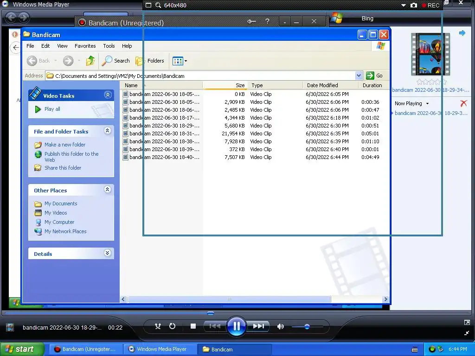This screenshot has width=475, height=356.
Task: Open the Views dropdown in toolbar
Action: point(180,61)
